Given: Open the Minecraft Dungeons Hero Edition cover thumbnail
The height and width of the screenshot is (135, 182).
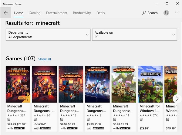Looking at the screenshot, I should point(18,84).
